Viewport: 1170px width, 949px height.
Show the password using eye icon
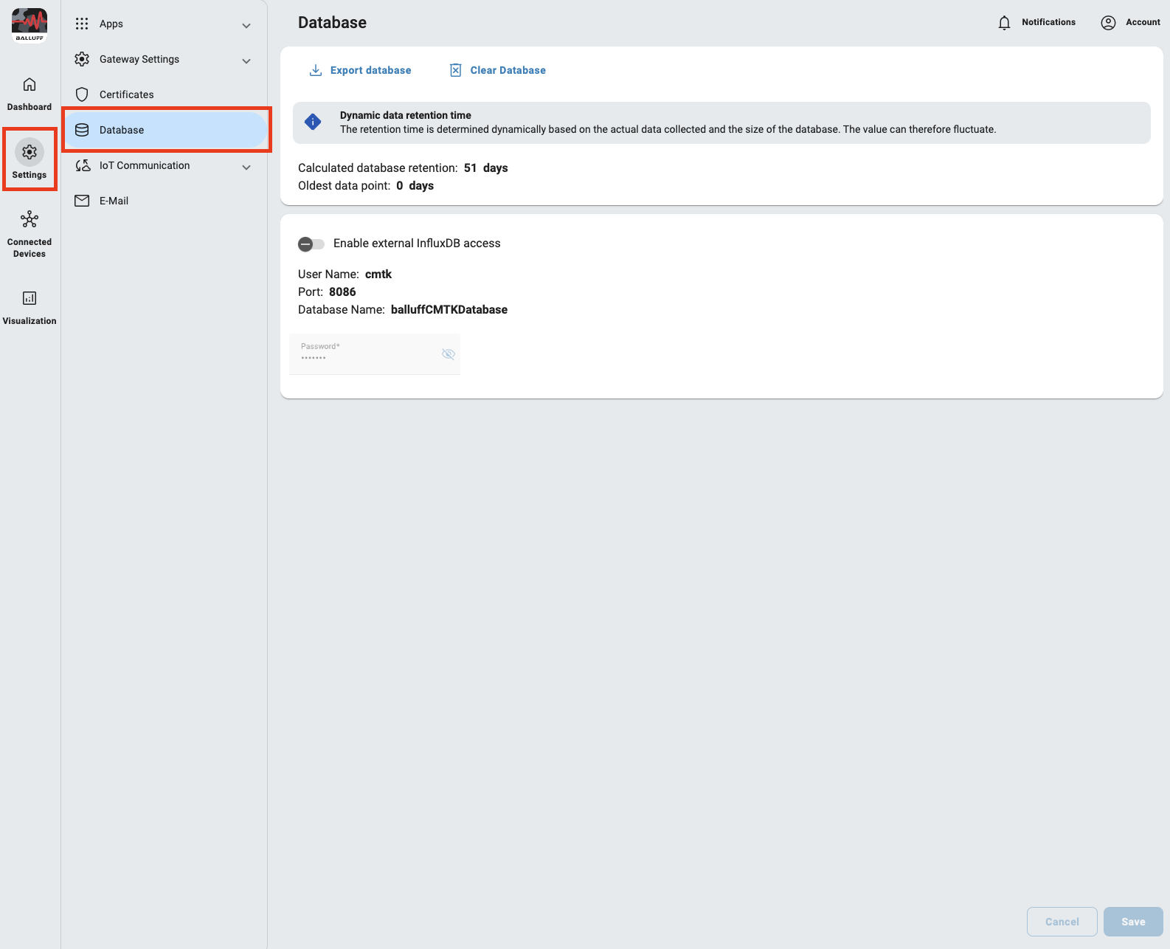point(448,354)
